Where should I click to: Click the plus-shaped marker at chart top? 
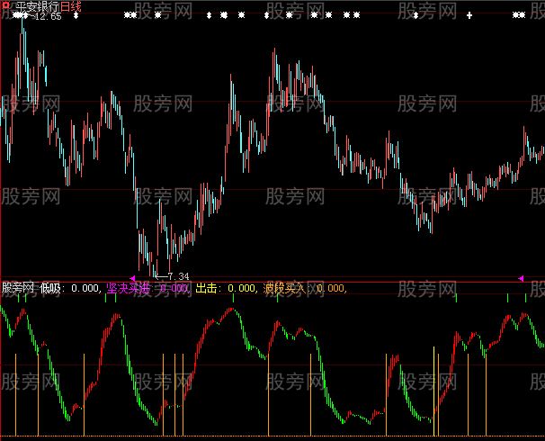(469, 15)
